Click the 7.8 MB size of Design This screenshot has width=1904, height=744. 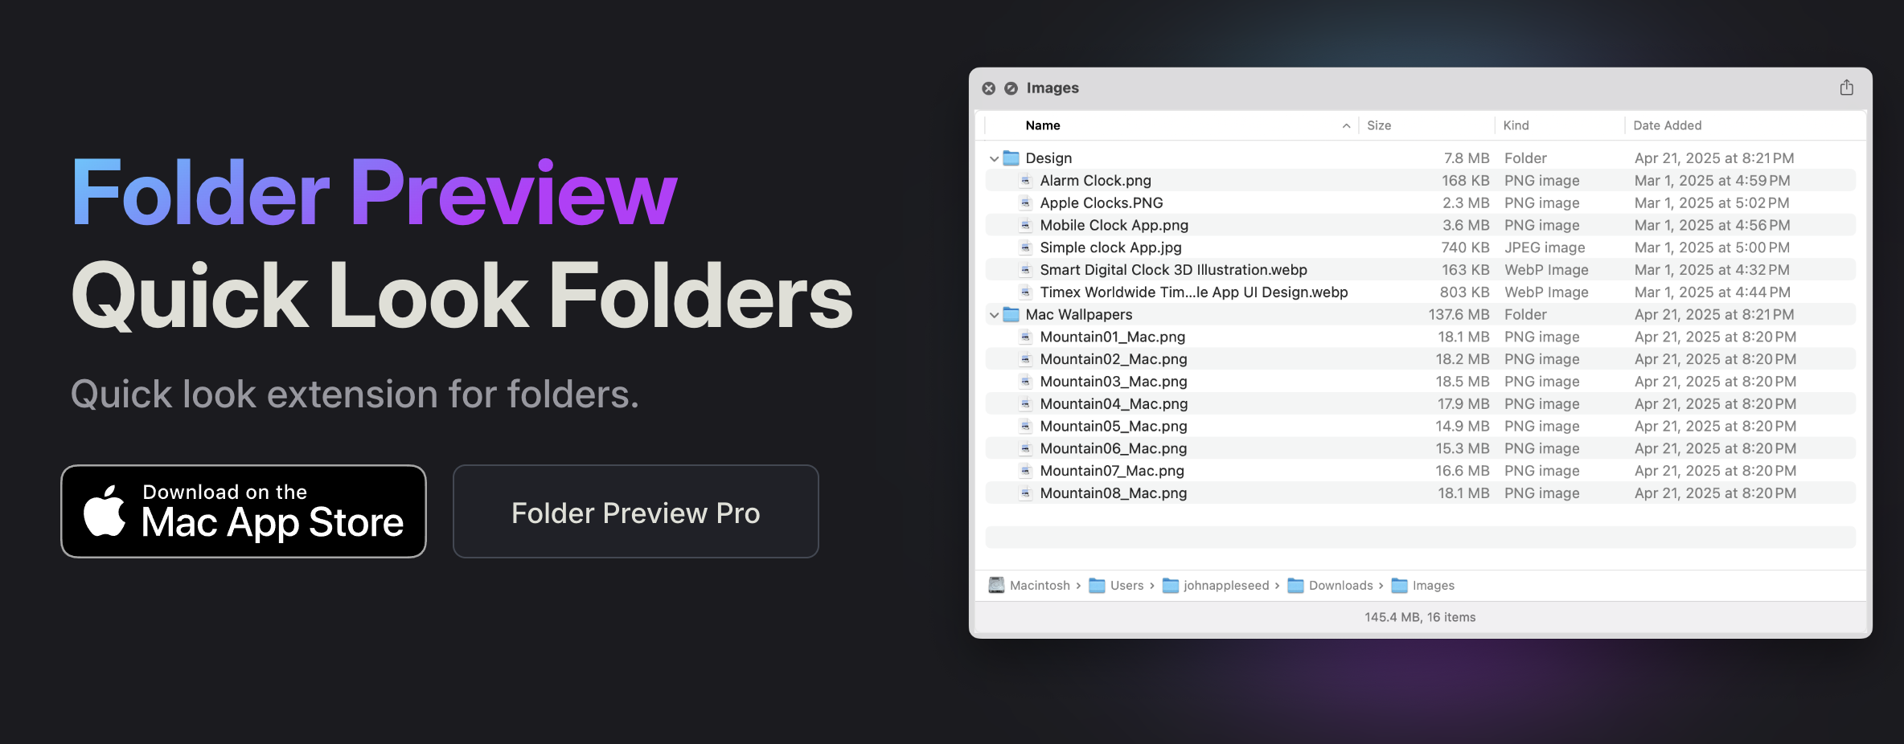coord(1467,158)
